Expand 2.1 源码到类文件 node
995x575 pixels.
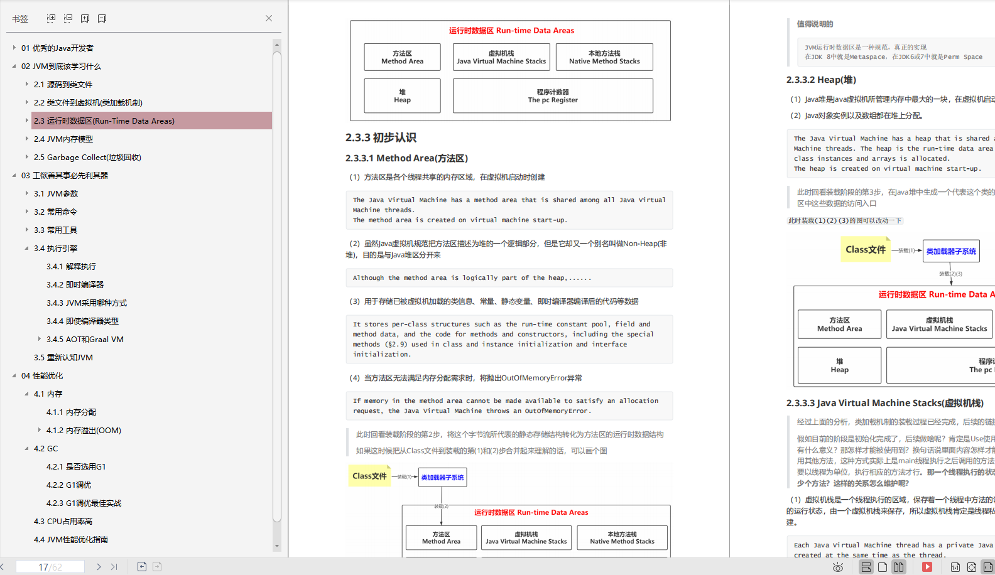coord(27,84)
